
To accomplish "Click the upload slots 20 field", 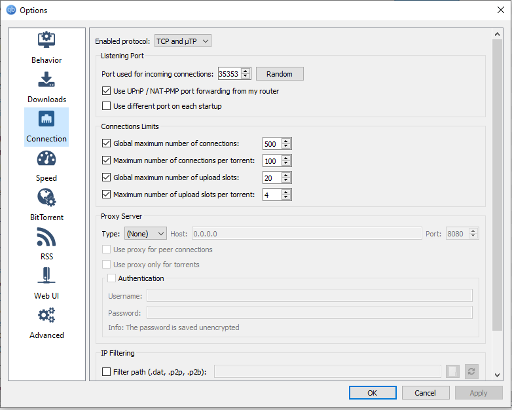I will click(x=272, y=177).
